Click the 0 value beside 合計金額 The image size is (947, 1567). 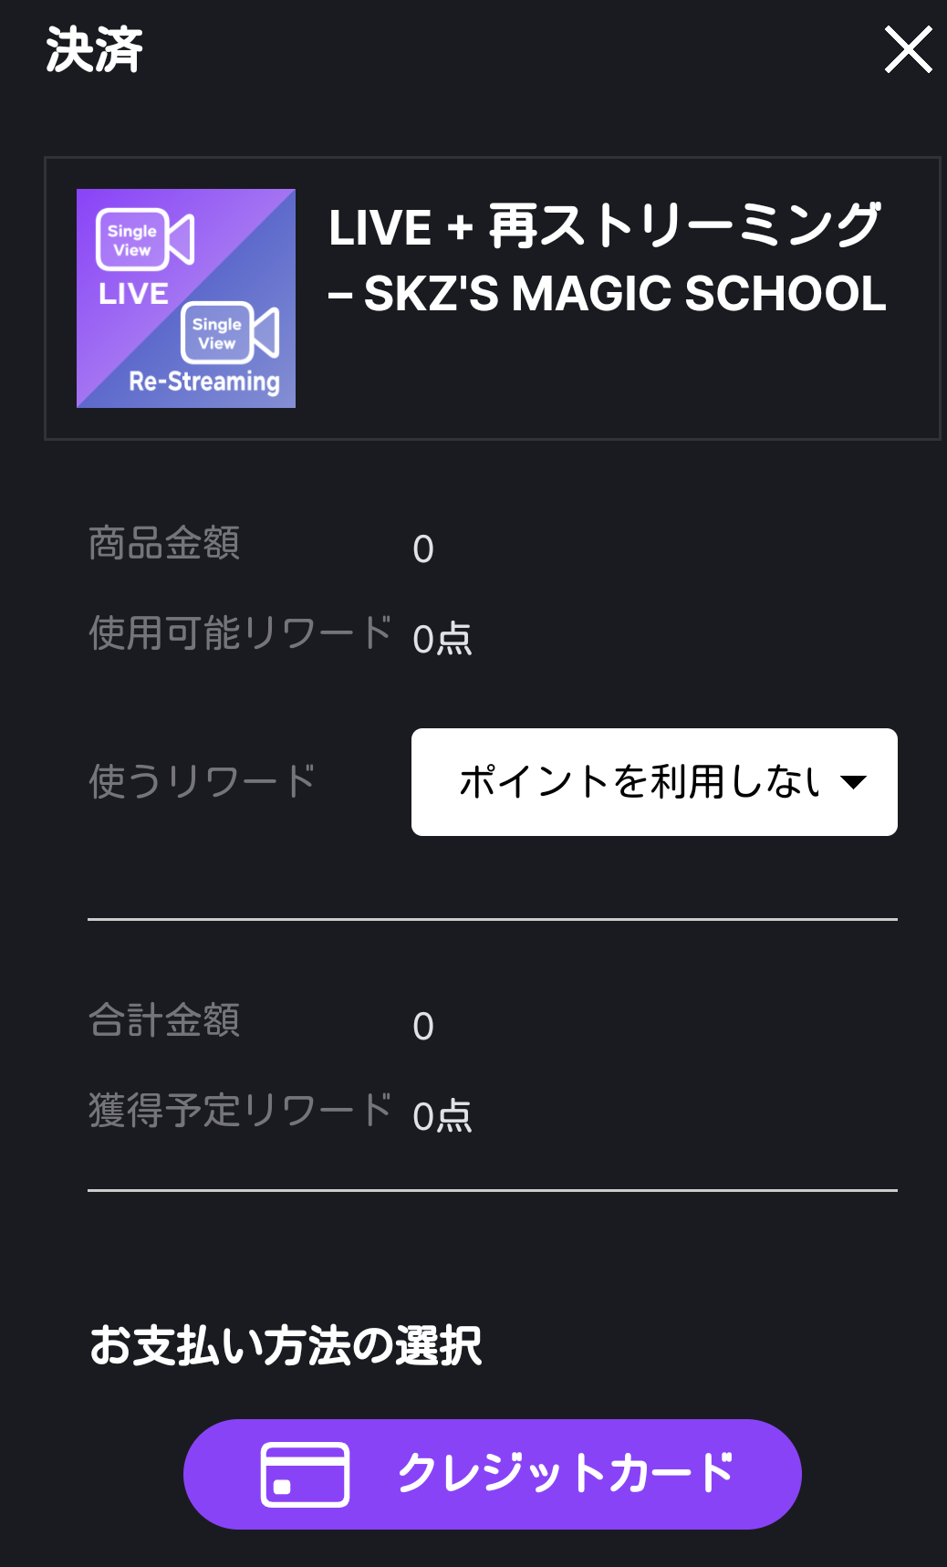tap(423, 1026)
